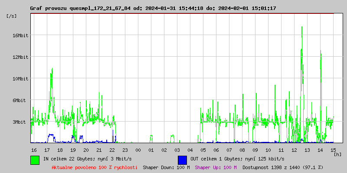Screen dimensions: 347x173
Task: Click the 'IN celkem 22 Gbytes' legend text
Action: (x=87, y=159)
